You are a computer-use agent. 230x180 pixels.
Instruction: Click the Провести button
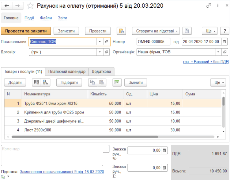[98, 31]
